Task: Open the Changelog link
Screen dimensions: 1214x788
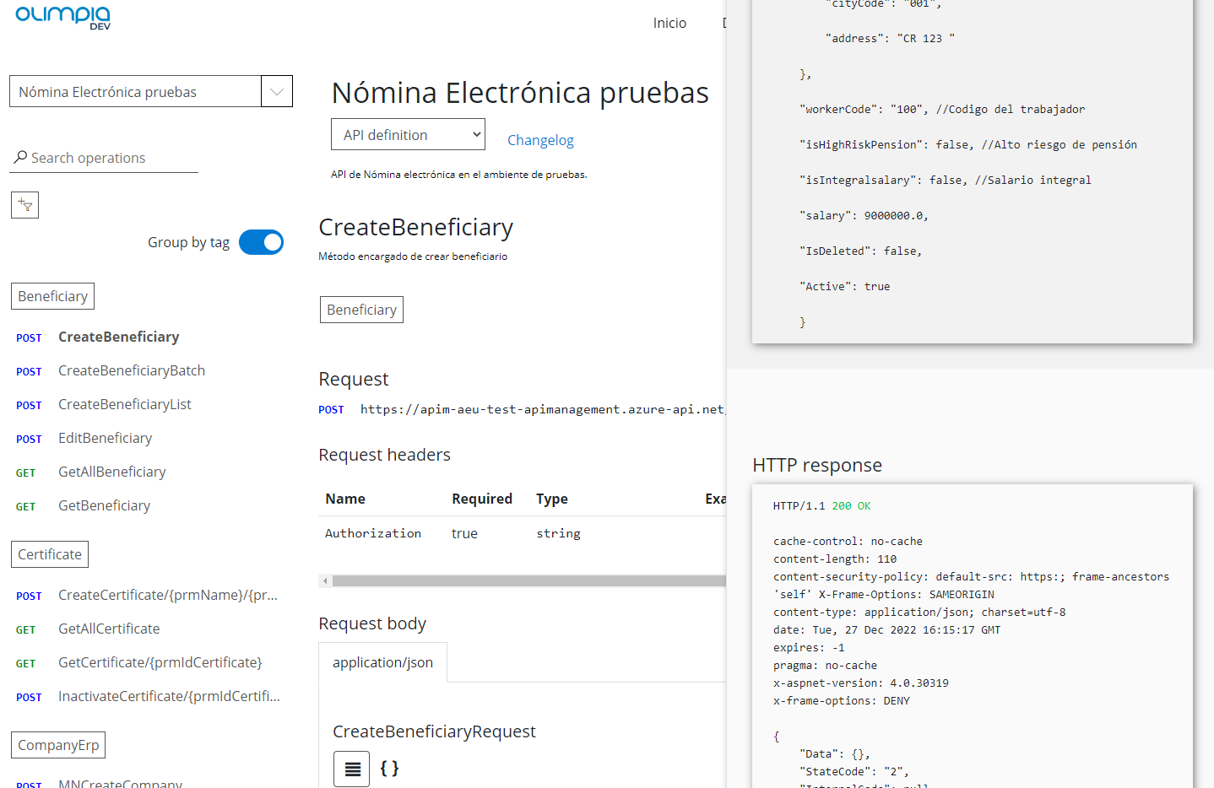Action: (x=540, y=140)
